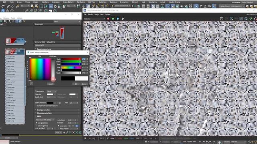Constrain to Z axis button
The width and height of the screenshot is (257, 144).
205,6
